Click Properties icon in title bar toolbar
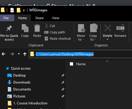132x109 pixels. tap(12, 10)
